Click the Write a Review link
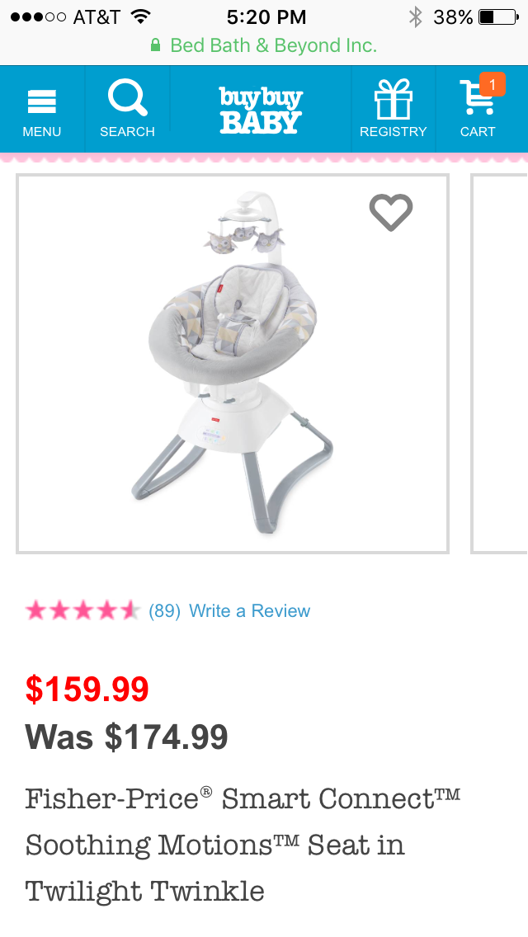The height and width of the screenshot is (937, 528). (x=249, y=610)
